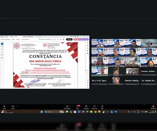Select the 'Mariela Rodrig...' participant tile

coord(132,81)
